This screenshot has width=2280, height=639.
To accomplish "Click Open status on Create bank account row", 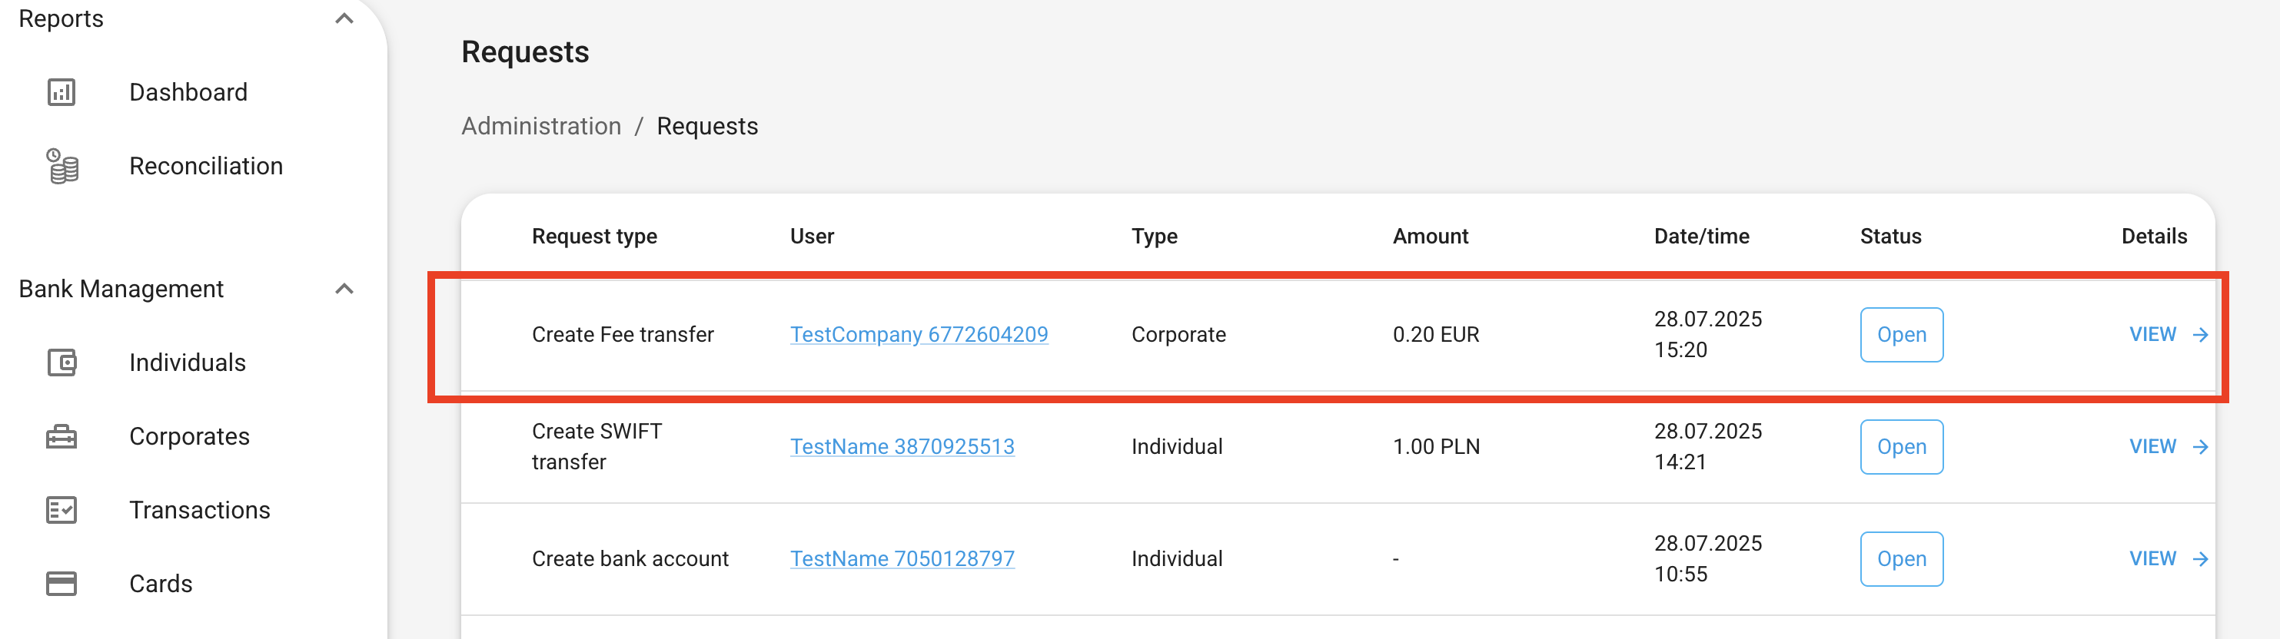I will [1901, 559].
